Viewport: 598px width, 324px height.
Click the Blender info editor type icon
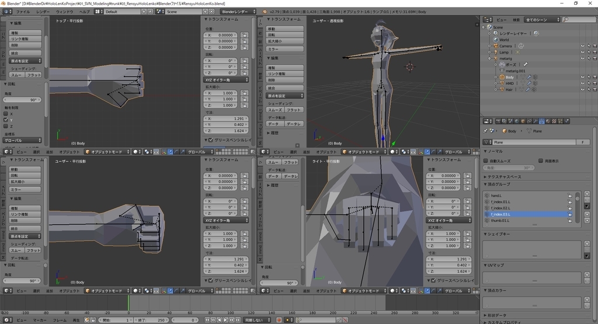click(5, 11)
